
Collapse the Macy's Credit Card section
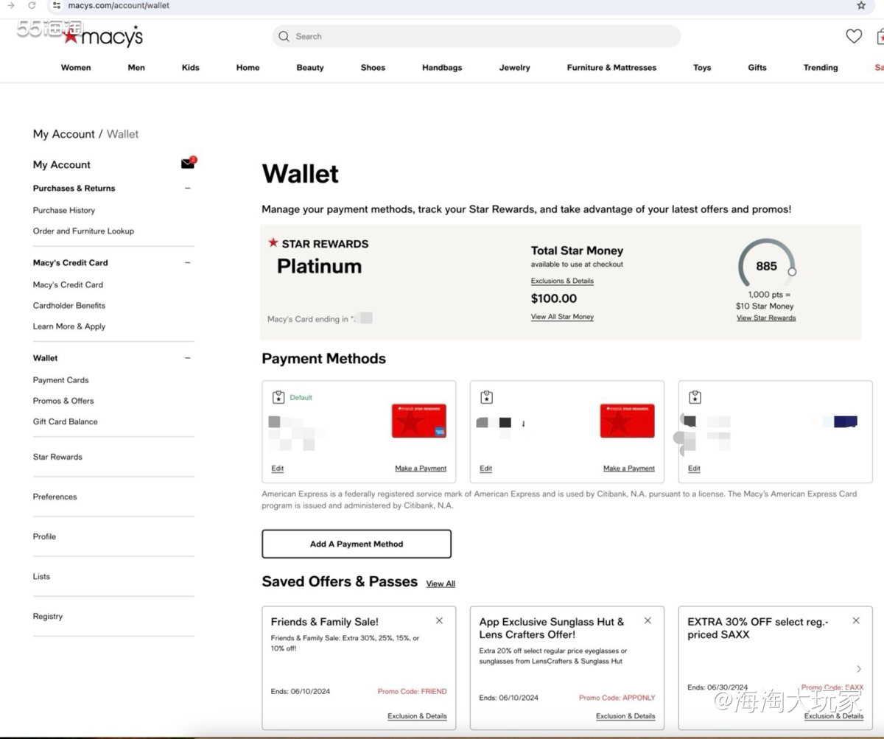tap(187, 262)
